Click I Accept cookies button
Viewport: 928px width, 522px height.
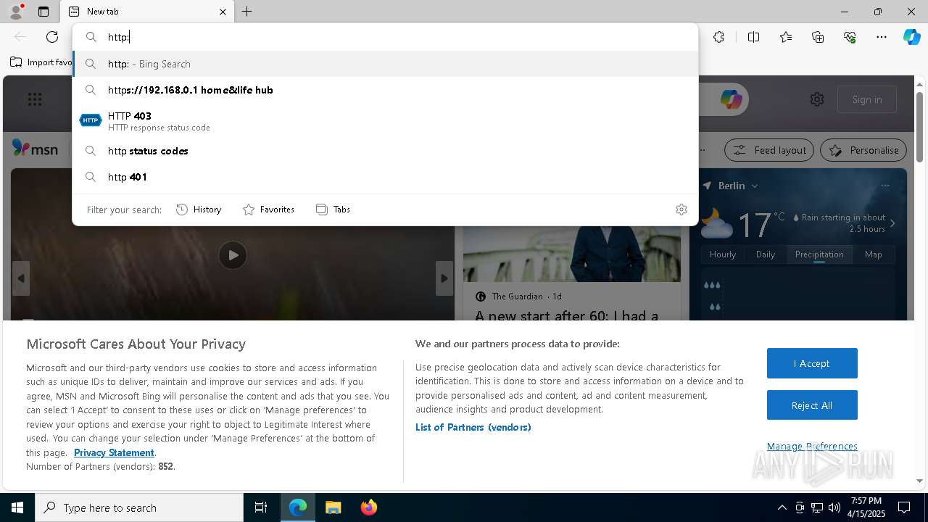tap(812, 363)
